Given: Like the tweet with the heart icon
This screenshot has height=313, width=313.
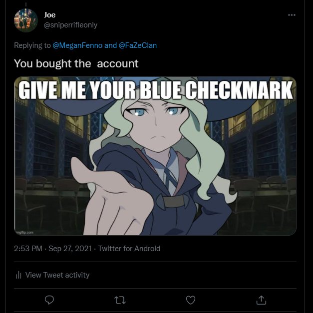Looking at the screenshot, I should 190,300.
